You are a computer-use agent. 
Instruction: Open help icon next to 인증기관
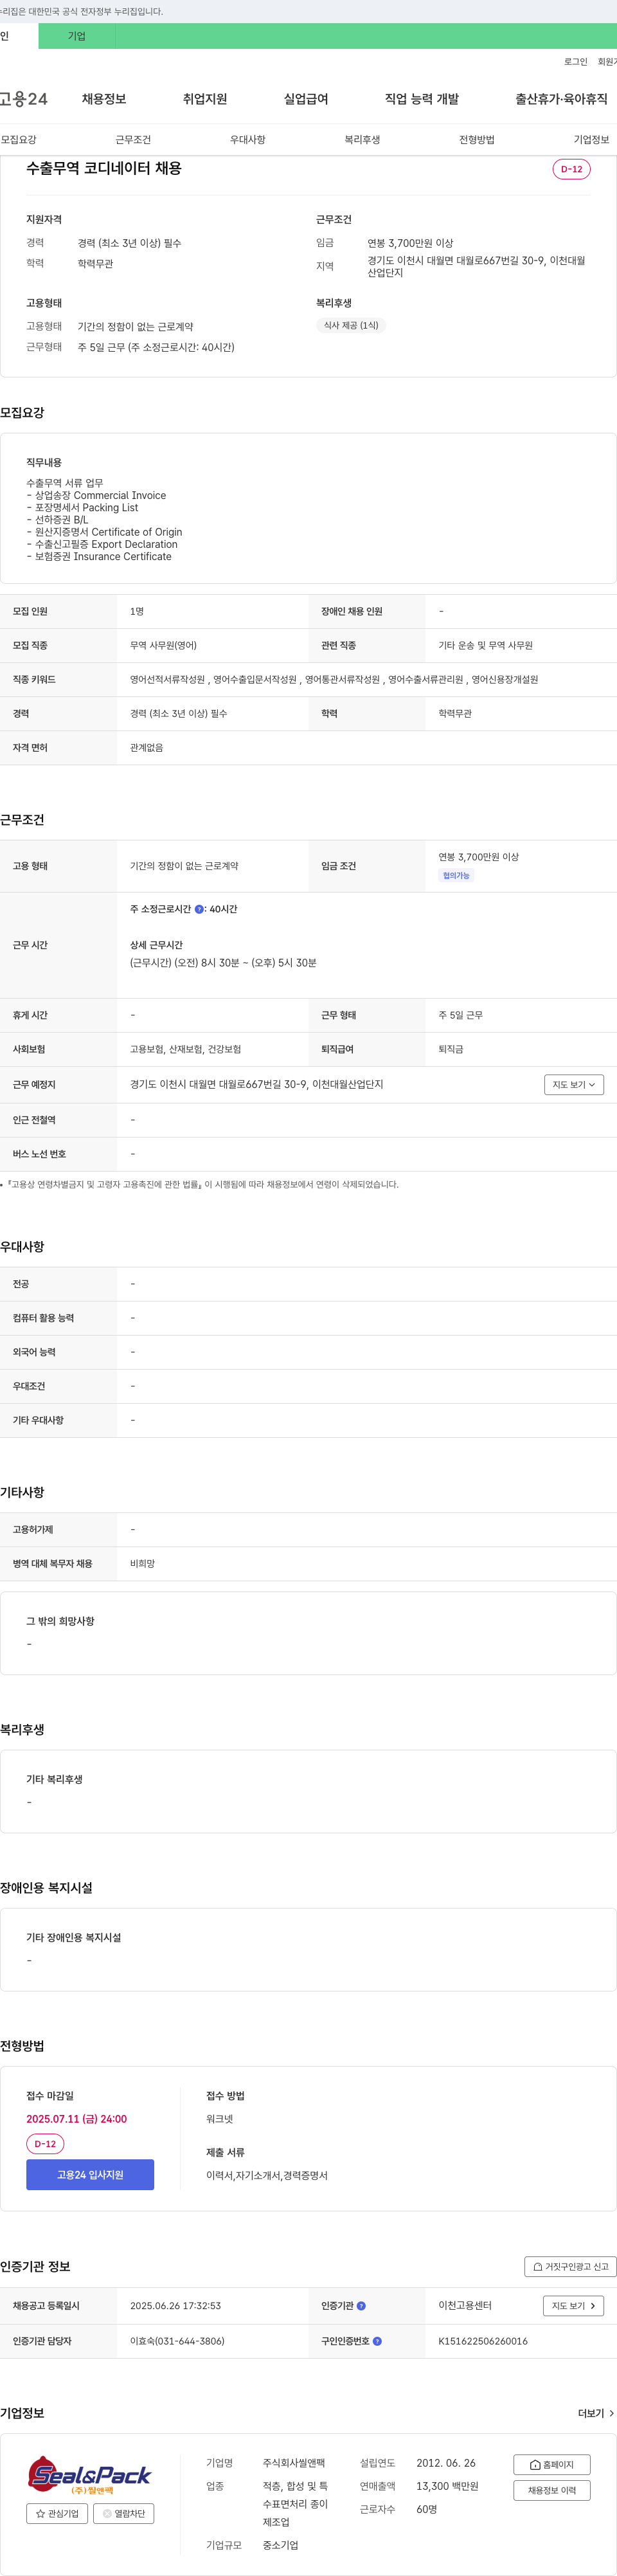361,2306
